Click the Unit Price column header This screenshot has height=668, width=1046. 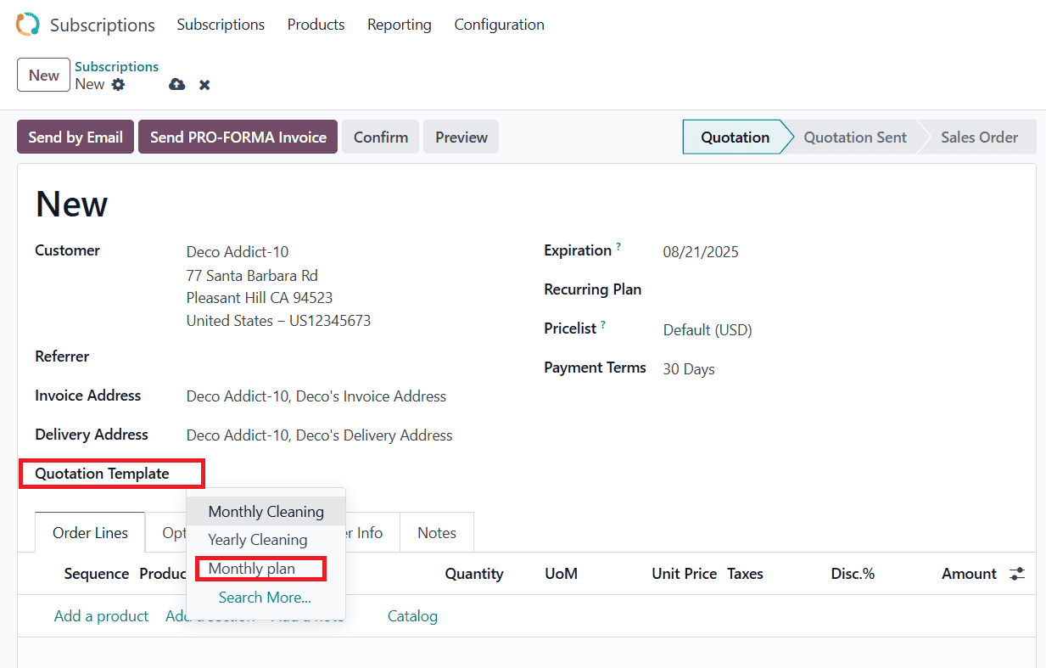coord(685,574)
